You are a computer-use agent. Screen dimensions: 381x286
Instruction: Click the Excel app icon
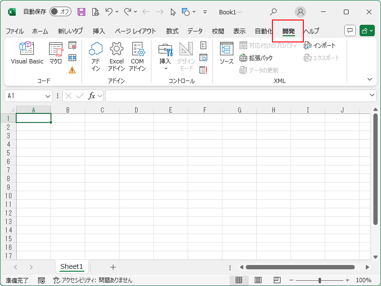pos(11,11)
